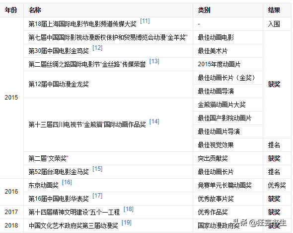The width and height of the screenshot is (293, 233).
Task: Open citation link [13]
Action: coord(154,61)
